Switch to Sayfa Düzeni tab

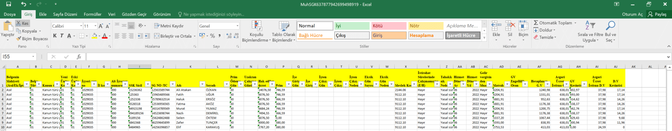(x=65, y=14)
